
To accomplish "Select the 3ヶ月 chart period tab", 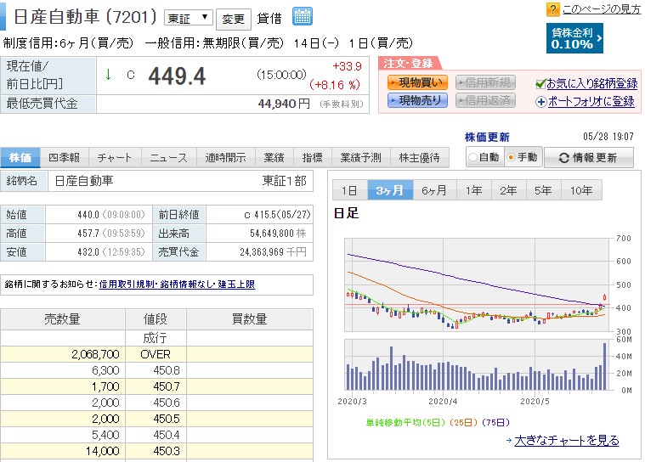I will [390, 190].
